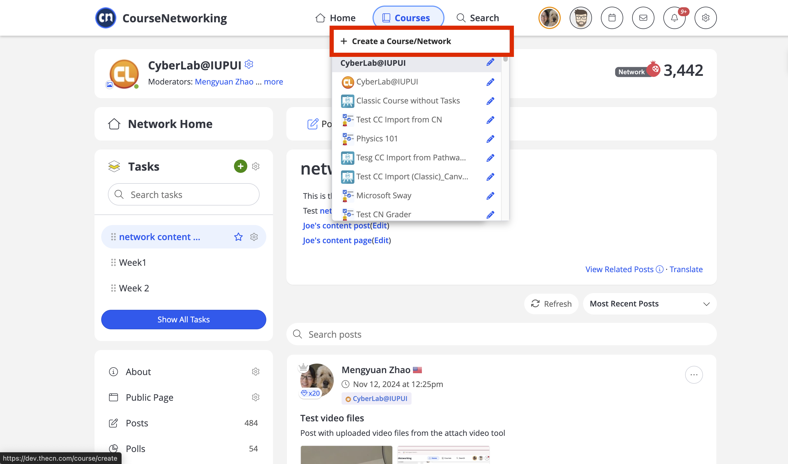This screenshot has height=464, width=788.
Task: Open the network content task
Action: (x=159, y=237)
